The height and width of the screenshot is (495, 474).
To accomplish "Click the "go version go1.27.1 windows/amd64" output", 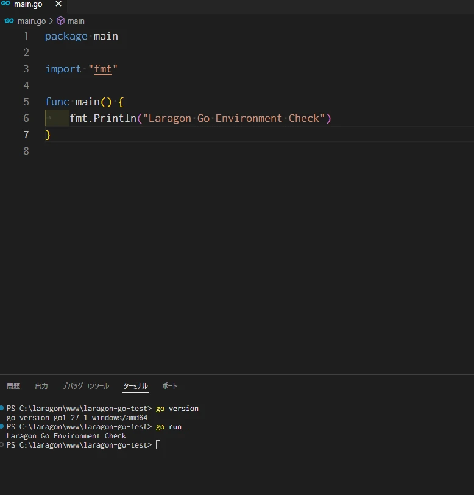I will coord(77,418).
